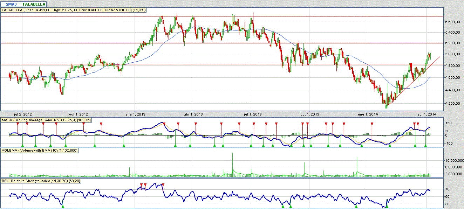The image size is (464, 209).
Task: Click the 4.400,00 price axis label
Action: (452, 90)
